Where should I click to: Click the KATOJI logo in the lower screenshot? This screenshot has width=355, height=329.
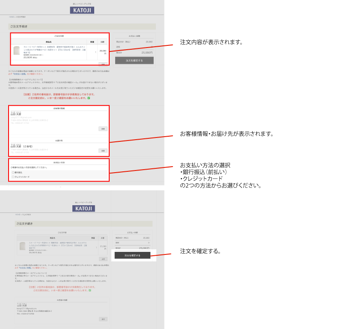[84, 209]
